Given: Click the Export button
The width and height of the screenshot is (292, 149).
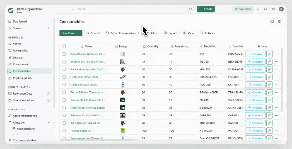Looking at the screenshot, I should click(x=170, y=33).
